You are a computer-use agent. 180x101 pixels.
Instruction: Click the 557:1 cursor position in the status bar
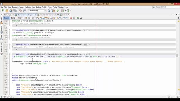(169, 97)
